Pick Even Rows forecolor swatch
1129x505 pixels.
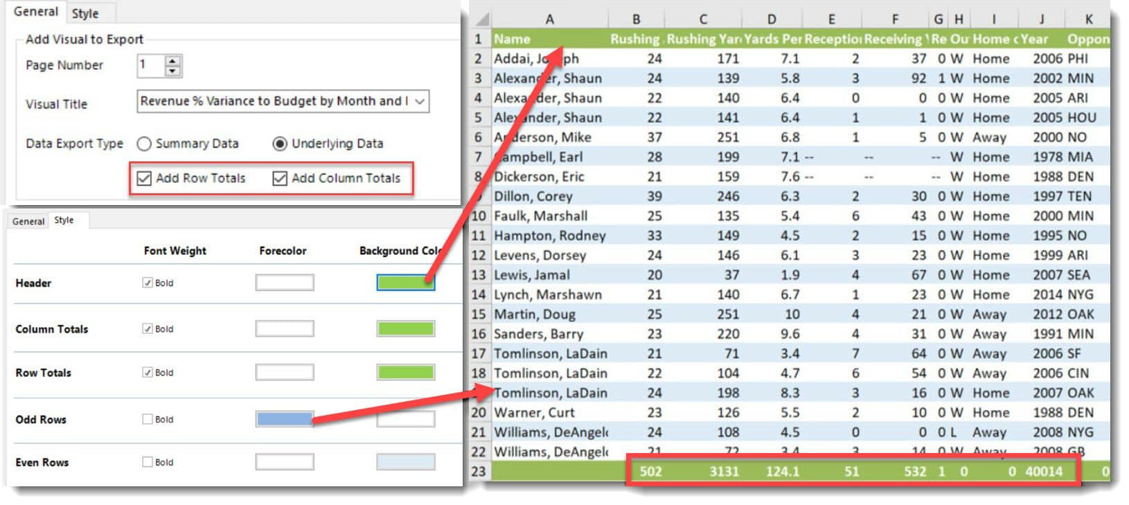tap(285, 462)
